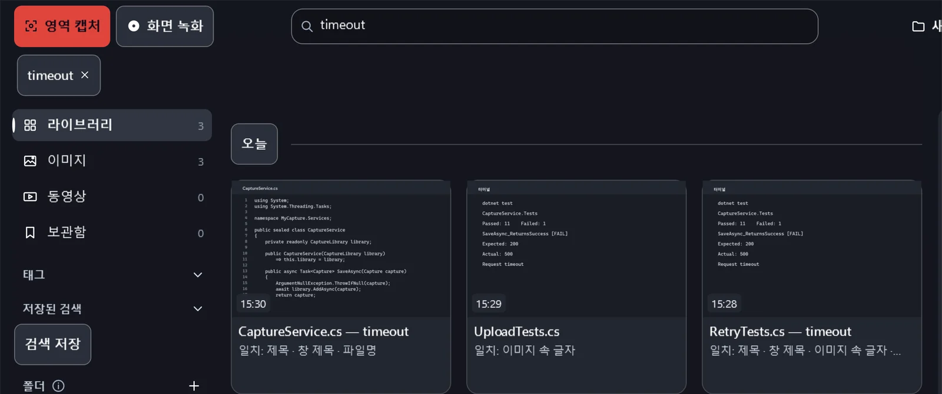Click the UploadTests.cs title
This screenshot has height=394, width=942.
click(517, 332)
